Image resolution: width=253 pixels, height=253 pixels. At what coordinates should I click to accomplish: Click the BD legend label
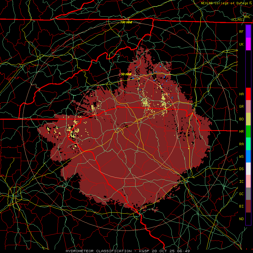(241, 119)
